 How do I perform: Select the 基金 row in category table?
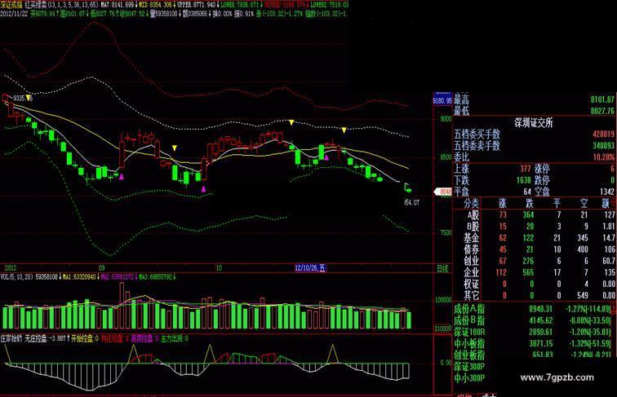click(x=535, y=238)
